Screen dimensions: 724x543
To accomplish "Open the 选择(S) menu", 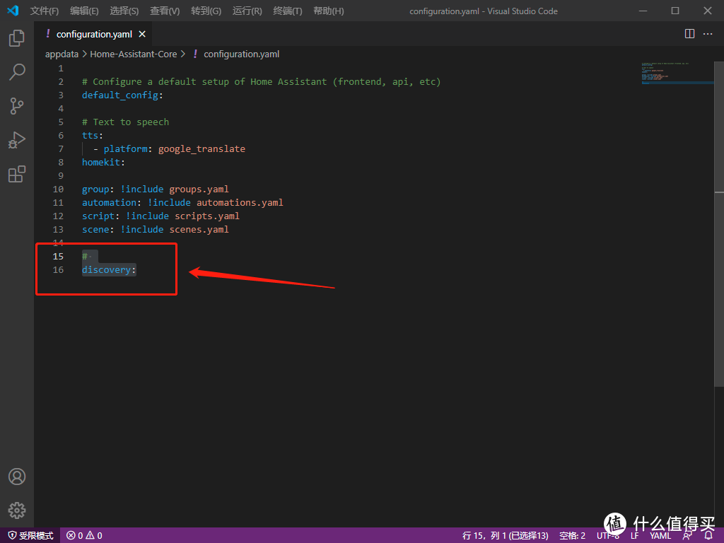I will (x=124, y=11).
